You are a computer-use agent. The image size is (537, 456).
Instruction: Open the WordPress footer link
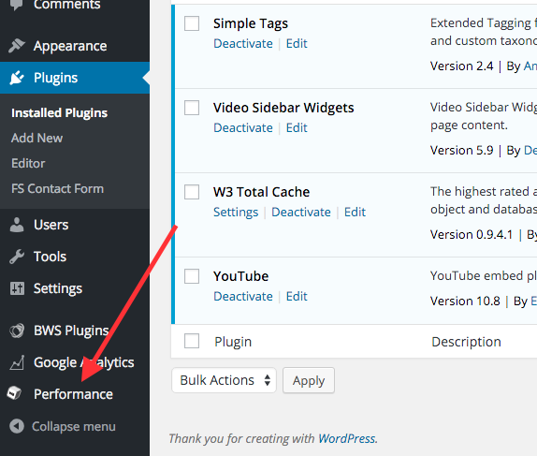[347, 438]
